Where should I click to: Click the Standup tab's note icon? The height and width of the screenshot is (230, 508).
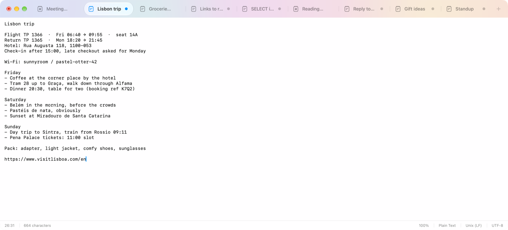tap(449, 9)
